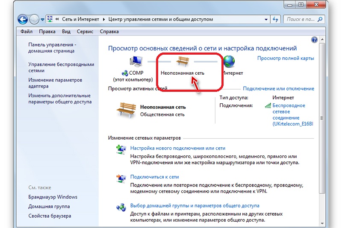This screenshot has width=342, height=228.
Task: Open the Файл menu
Action: 27,32
